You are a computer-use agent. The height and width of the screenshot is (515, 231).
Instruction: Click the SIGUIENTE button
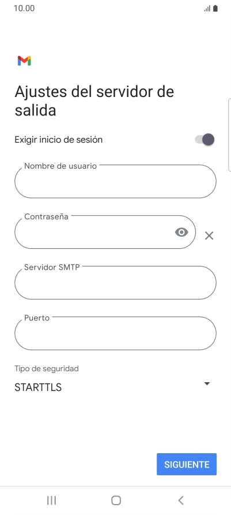pyautogui.click(x=187, y=464)
